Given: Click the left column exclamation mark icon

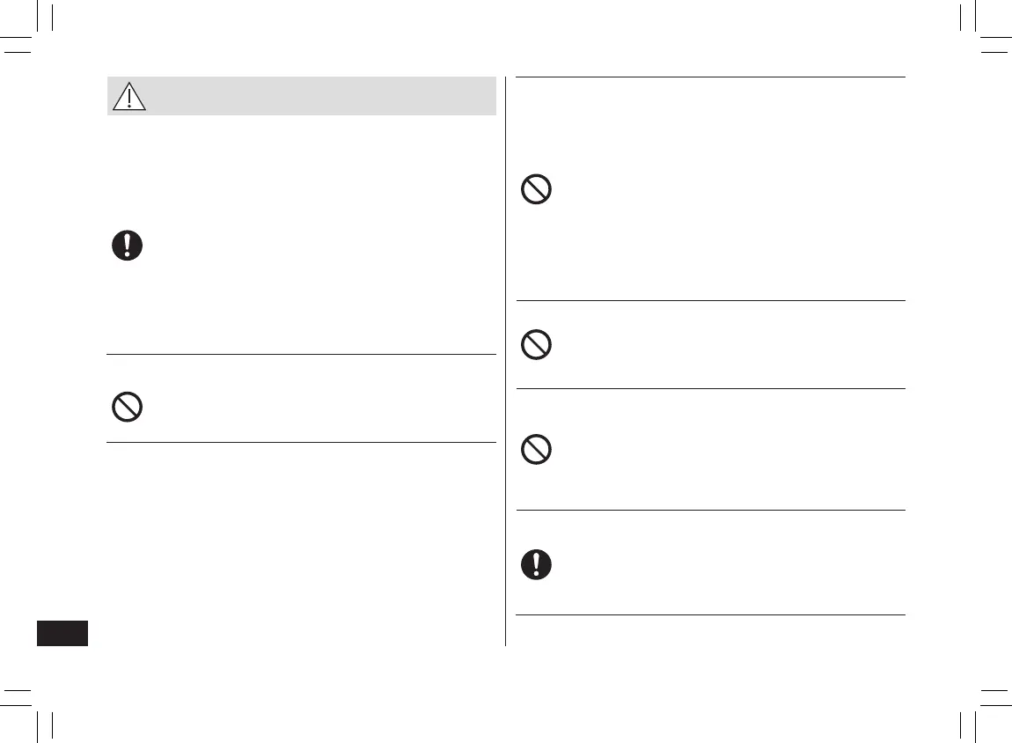Looking at the screenshot, I should 127,246.
